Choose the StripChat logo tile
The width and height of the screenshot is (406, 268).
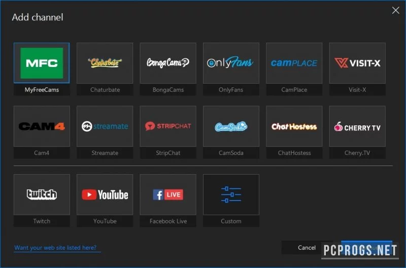(168, 126)
